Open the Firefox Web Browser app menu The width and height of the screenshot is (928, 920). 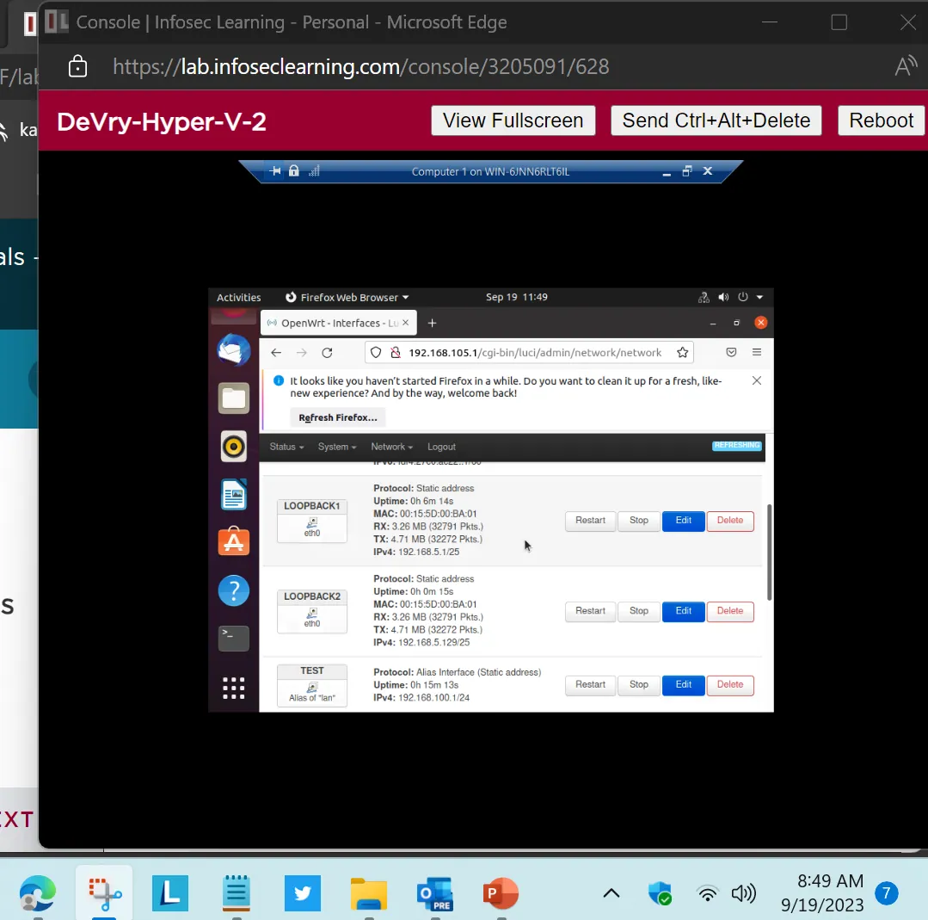[x=347, y=298]
